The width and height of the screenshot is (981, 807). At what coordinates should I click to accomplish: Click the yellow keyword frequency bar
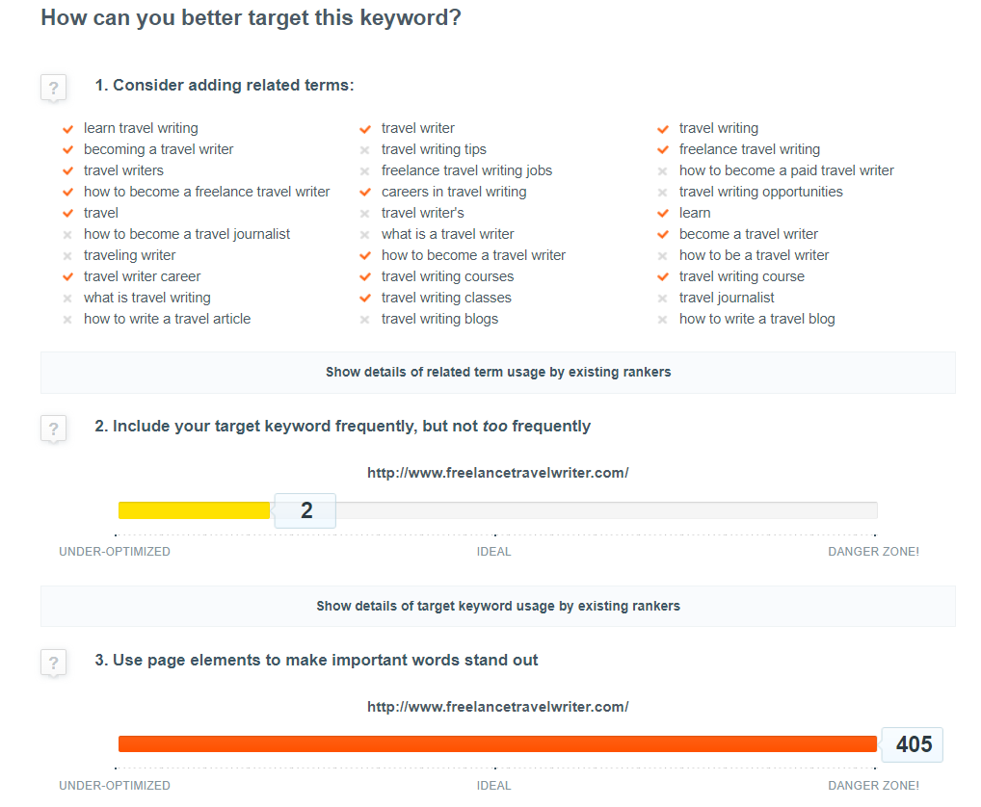[x=193, y=510]
